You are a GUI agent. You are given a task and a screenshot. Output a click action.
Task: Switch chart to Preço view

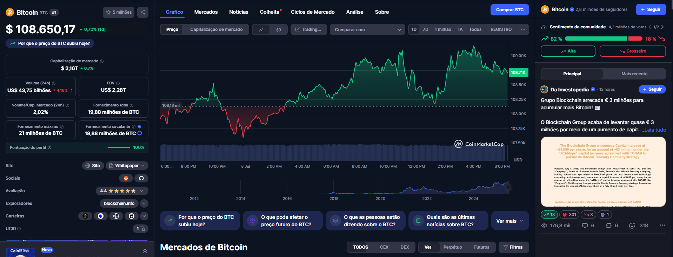point(172,29)
